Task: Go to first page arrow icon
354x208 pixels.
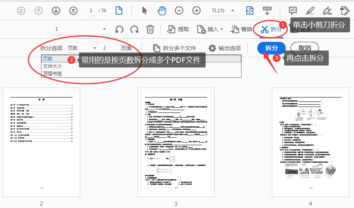Action: 21,11
